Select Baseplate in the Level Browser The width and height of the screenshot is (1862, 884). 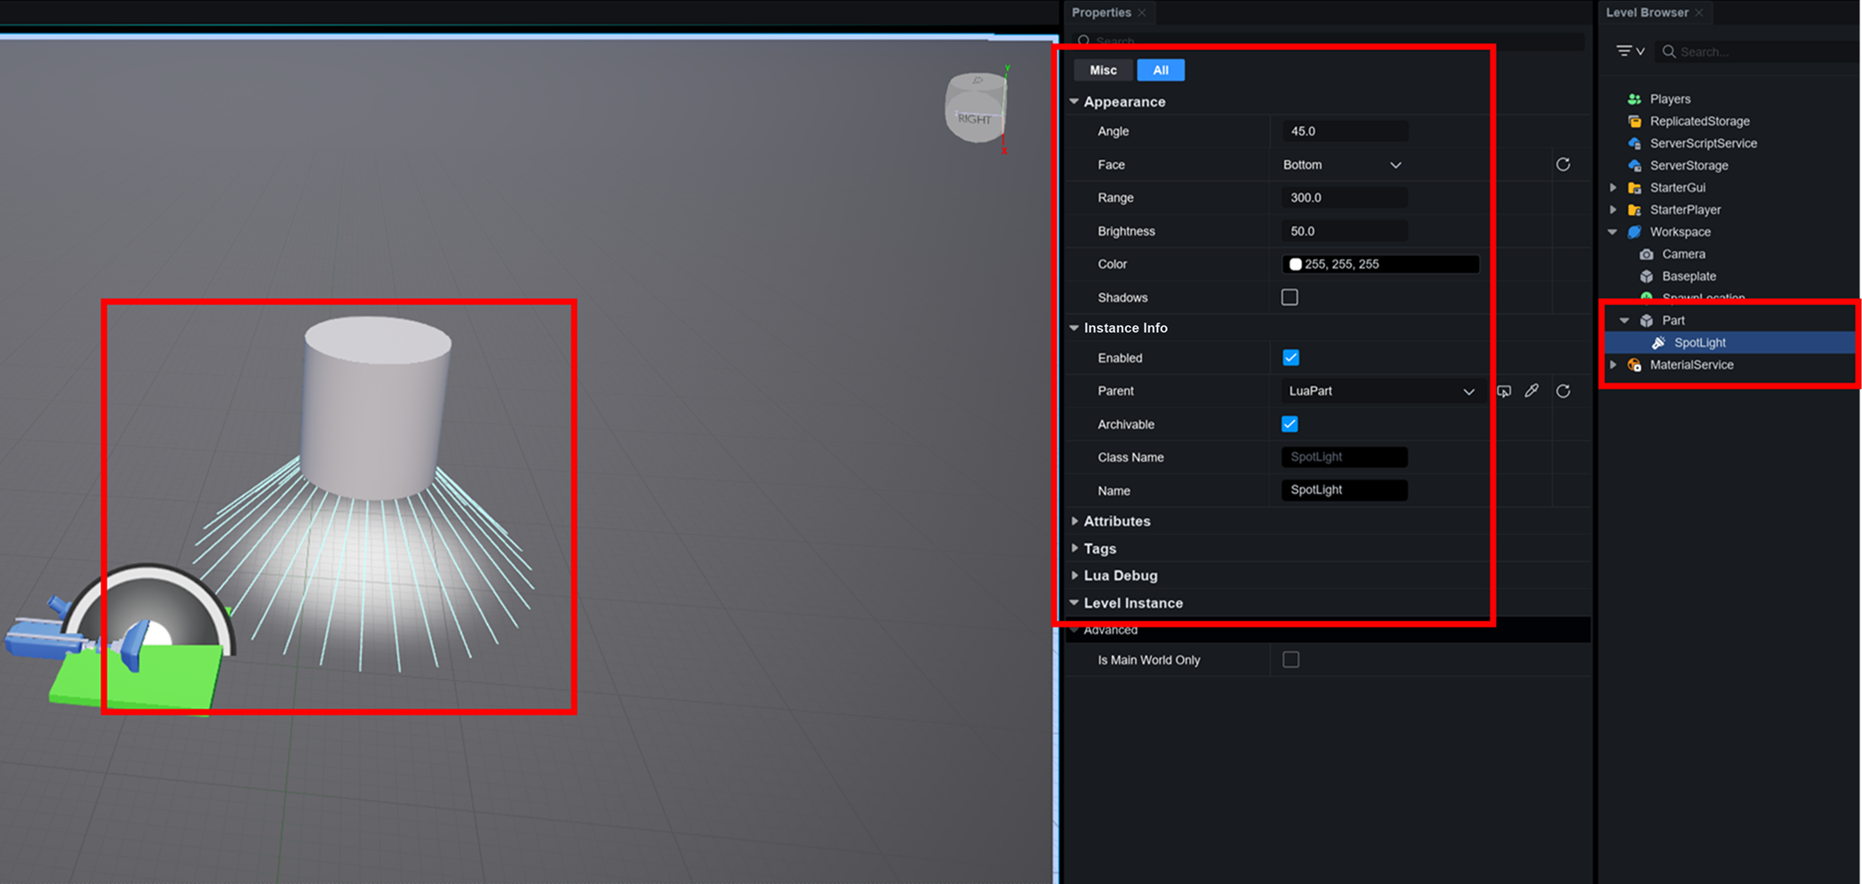coord(1689,276)
